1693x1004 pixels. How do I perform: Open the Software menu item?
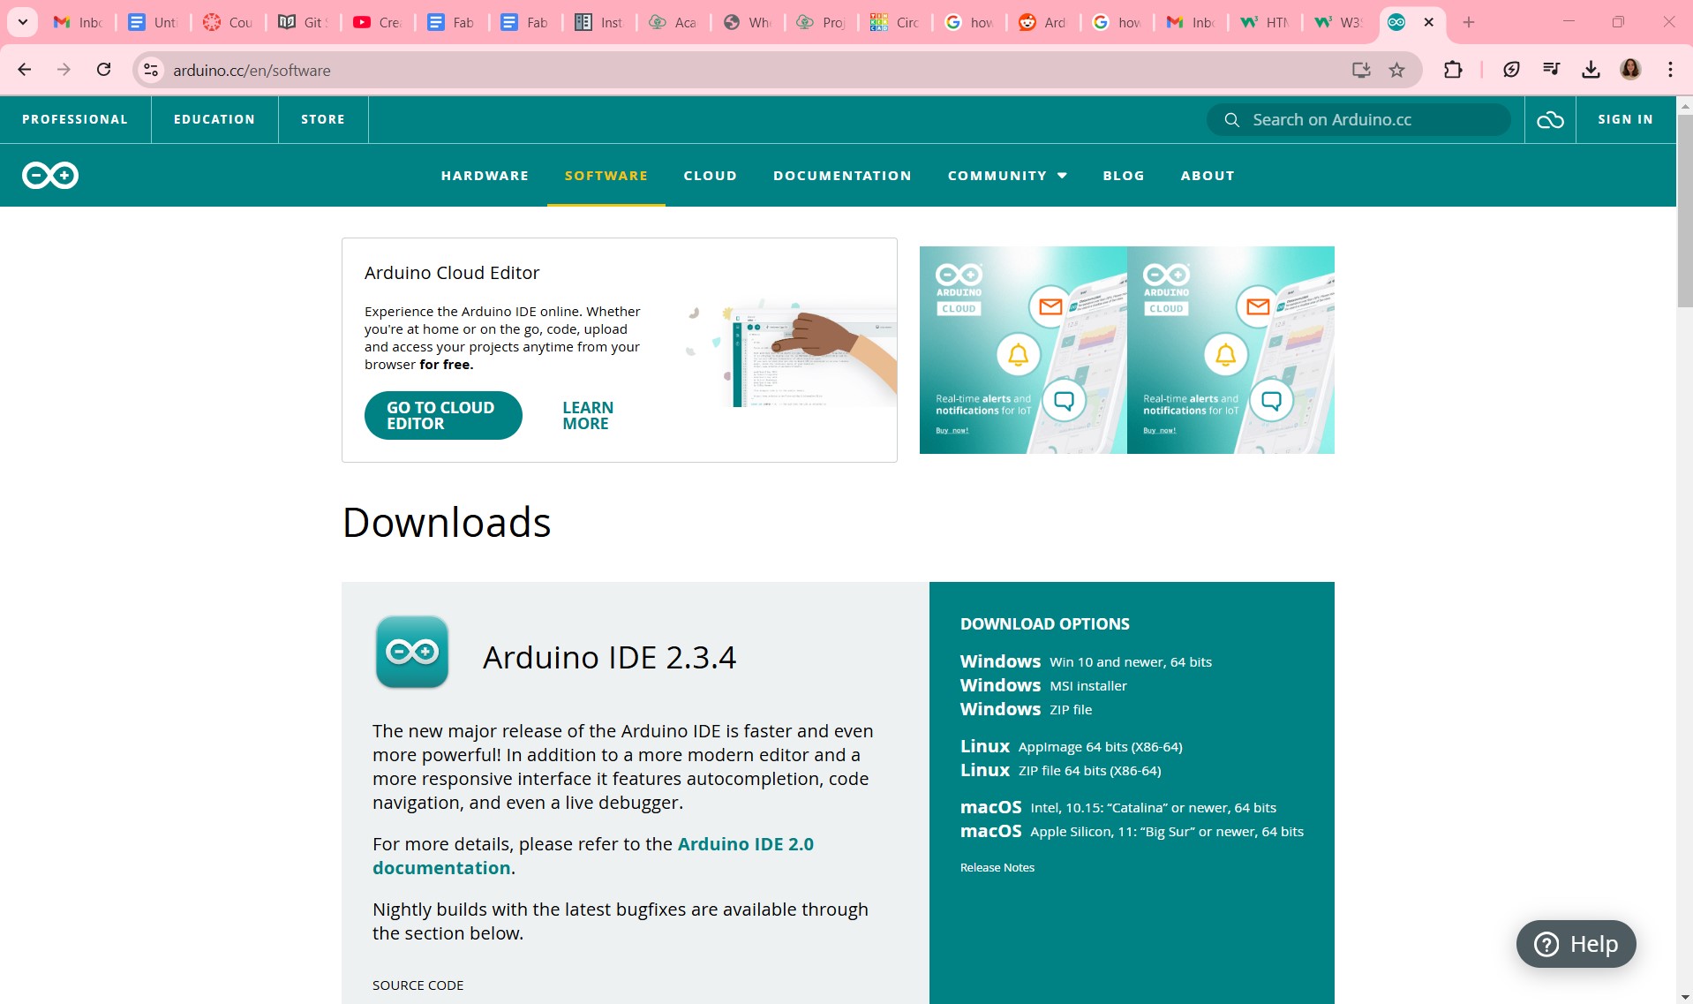click(606, 176)
